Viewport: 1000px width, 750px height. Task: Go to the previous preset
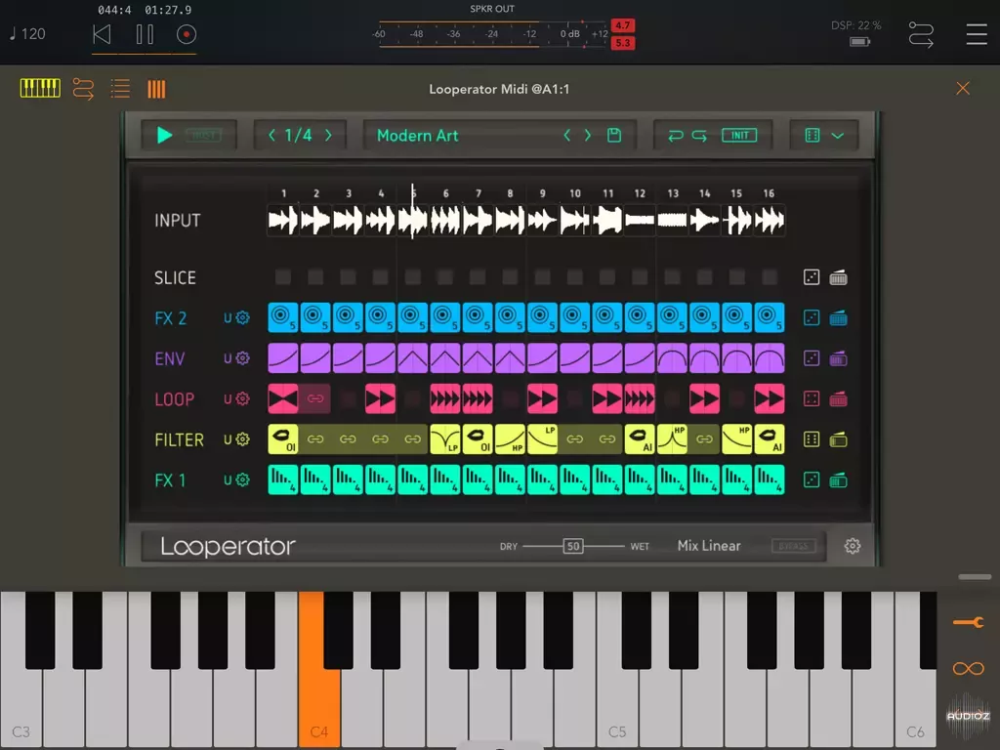point(567,135)
